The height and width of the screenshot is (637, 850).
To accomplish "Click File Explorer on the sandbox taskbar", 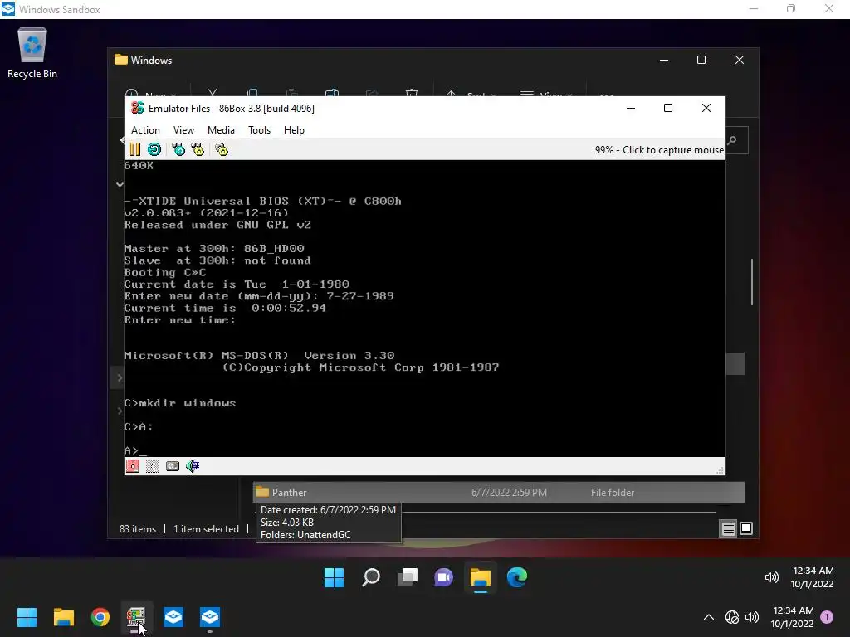I will [481, 577].
